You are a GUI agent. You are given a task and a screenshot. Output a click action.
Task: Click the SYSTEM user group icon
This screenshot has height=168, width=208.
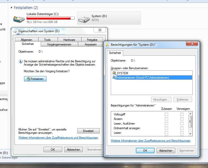(114, 73)
